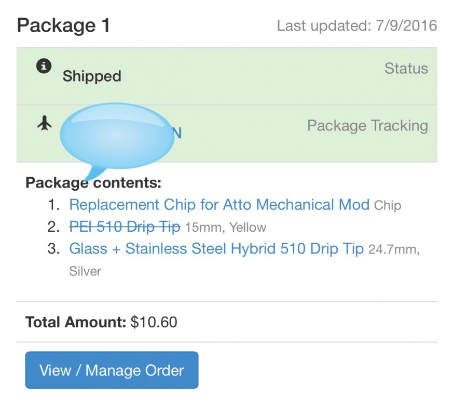Click the airplane icon in tracking row

(x=45, y=123)
